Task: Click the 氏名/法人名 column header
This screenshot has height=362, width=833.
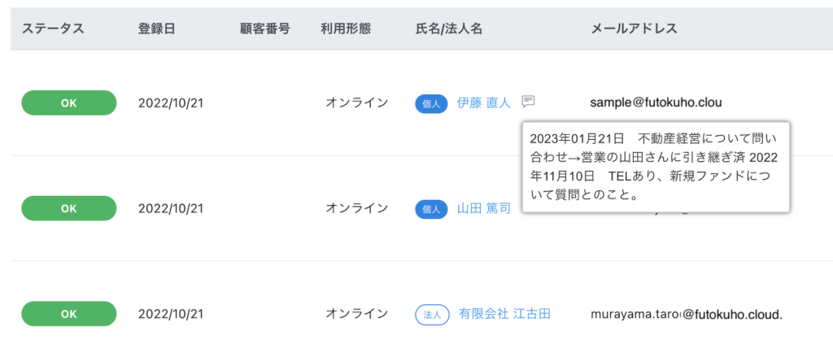Action: click(449, 28)
